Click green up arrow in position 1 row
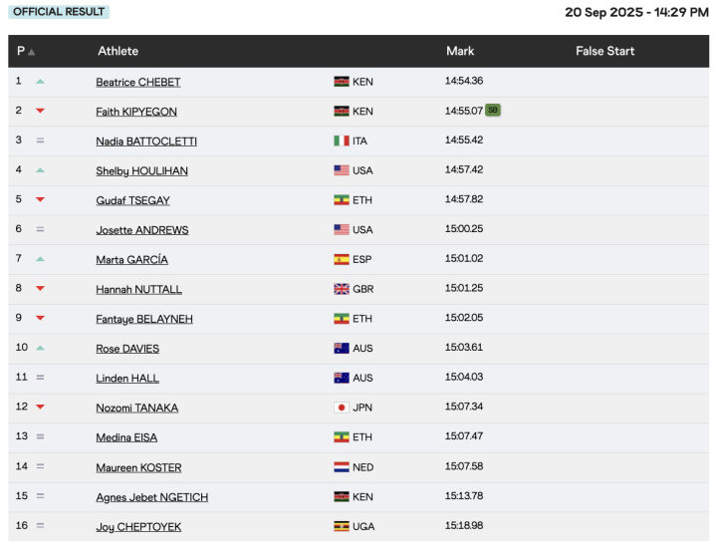 [x=40, y=82]
